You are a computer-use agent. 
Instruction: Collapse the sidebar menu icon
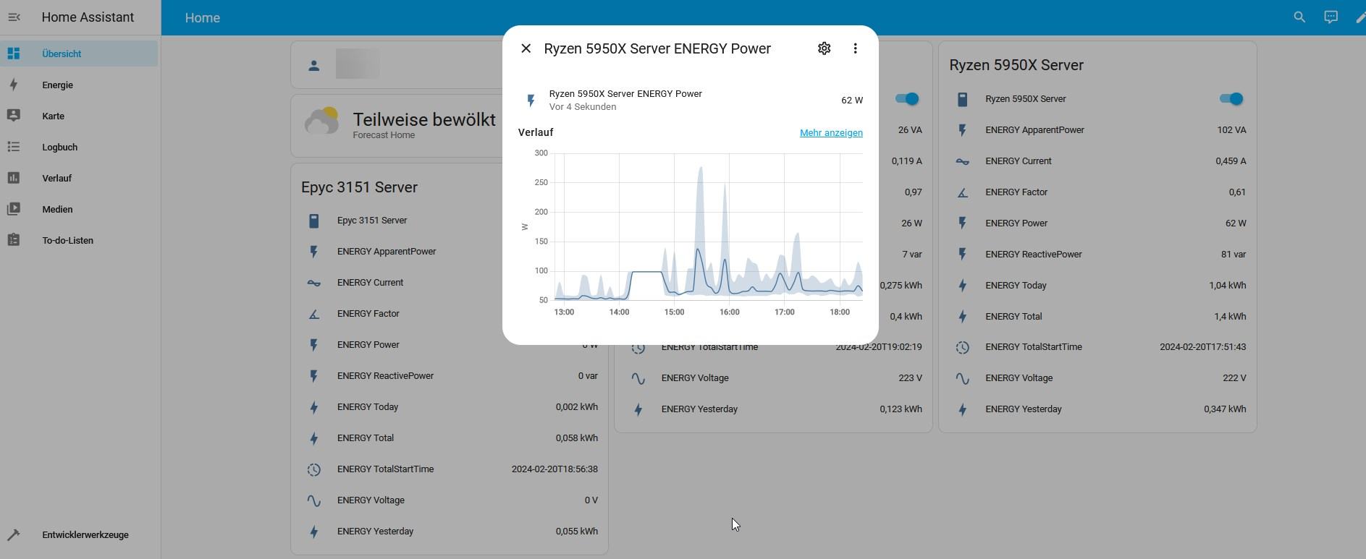pos(14,17)
